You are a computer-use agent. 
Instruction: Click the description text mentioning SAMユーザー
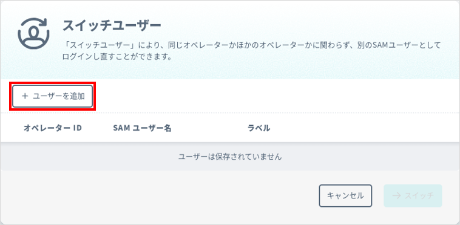point(252,45)
